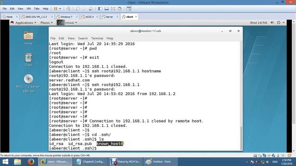Show hidden system tray icons
Screen dimensions: 296x166
247,162
